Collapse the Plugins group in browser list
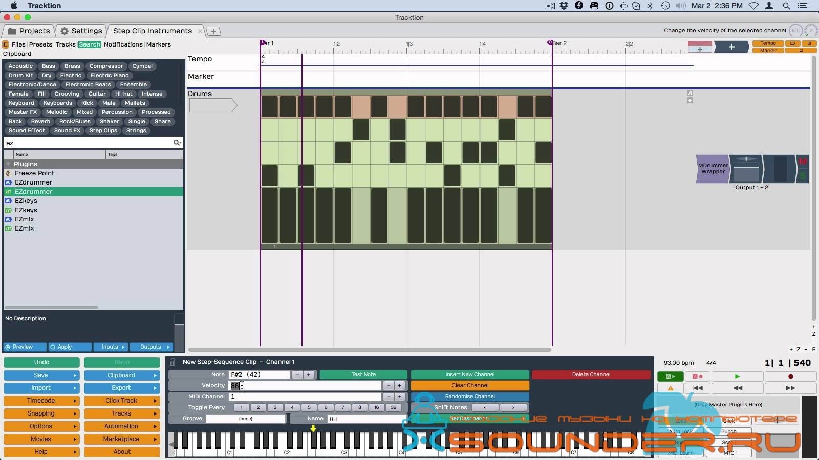This screenshot has width=819, height=460. (8, 164)
